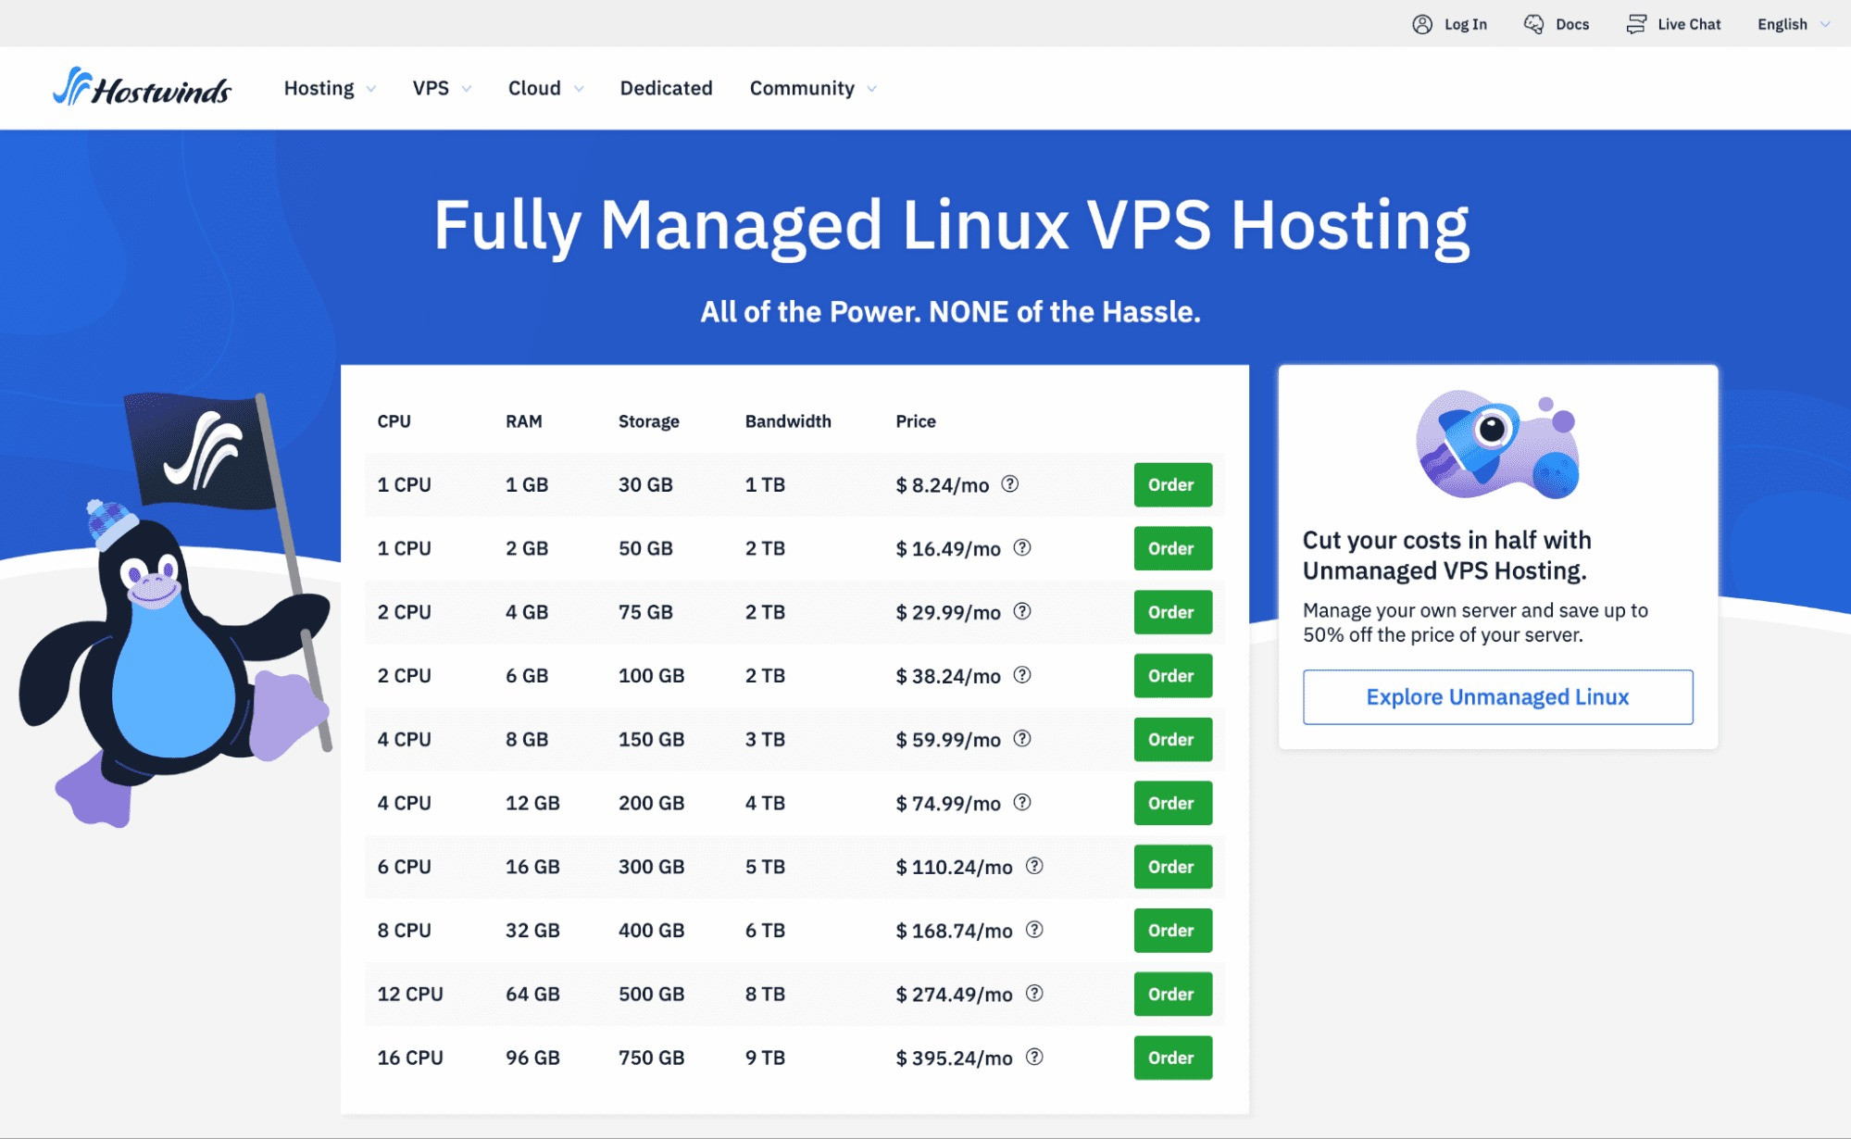Click the Live Chat icon
The height and width of the screenshot is (1139, 1851).
tap(1636, 24)
